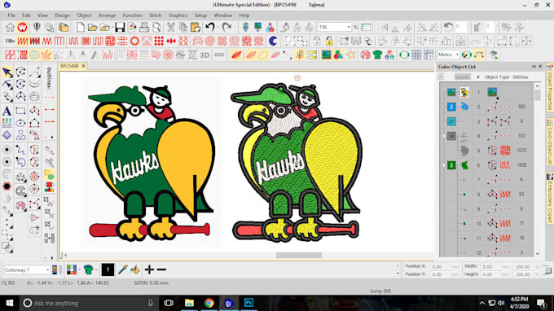Select the green color 3 swatch
The image size is (554, 311).
tap(451, 165)
